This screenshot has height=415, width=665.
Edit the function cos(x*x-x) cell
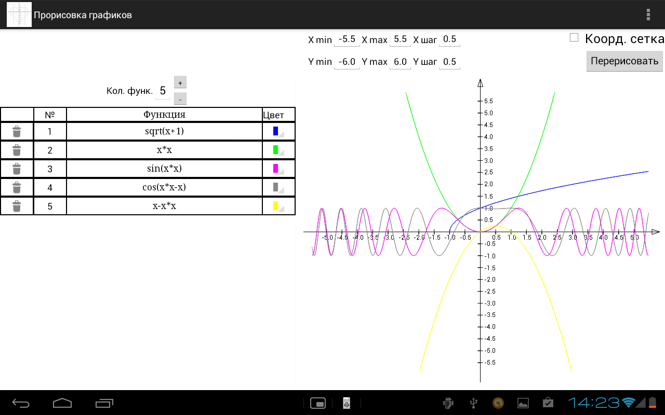click(164, 188)
